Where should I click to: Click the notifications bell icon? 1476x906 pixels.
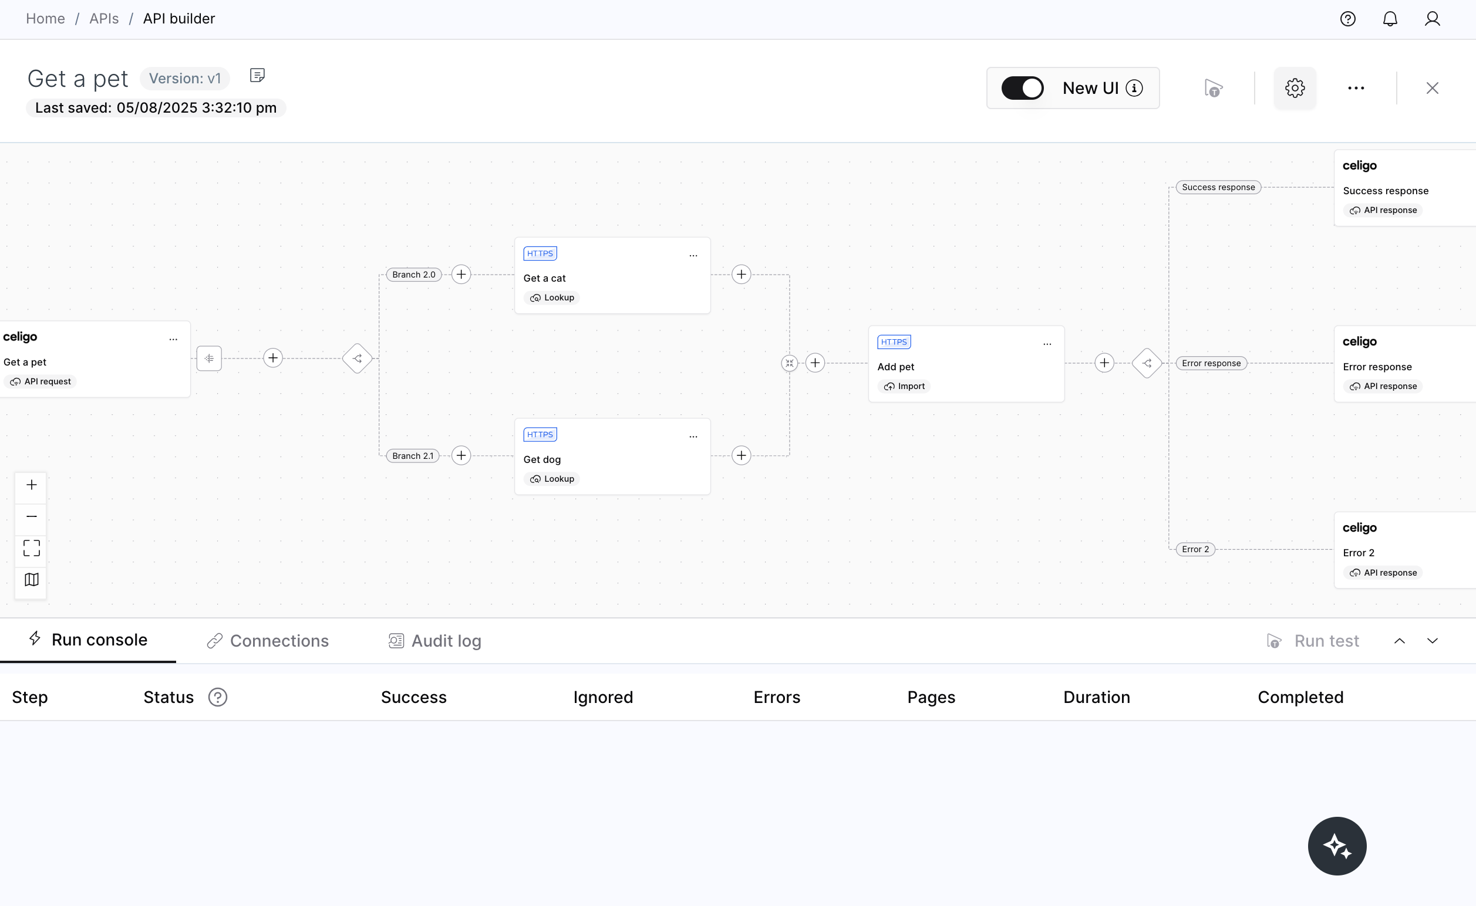pyautogui.click(x=1390, y=19)
